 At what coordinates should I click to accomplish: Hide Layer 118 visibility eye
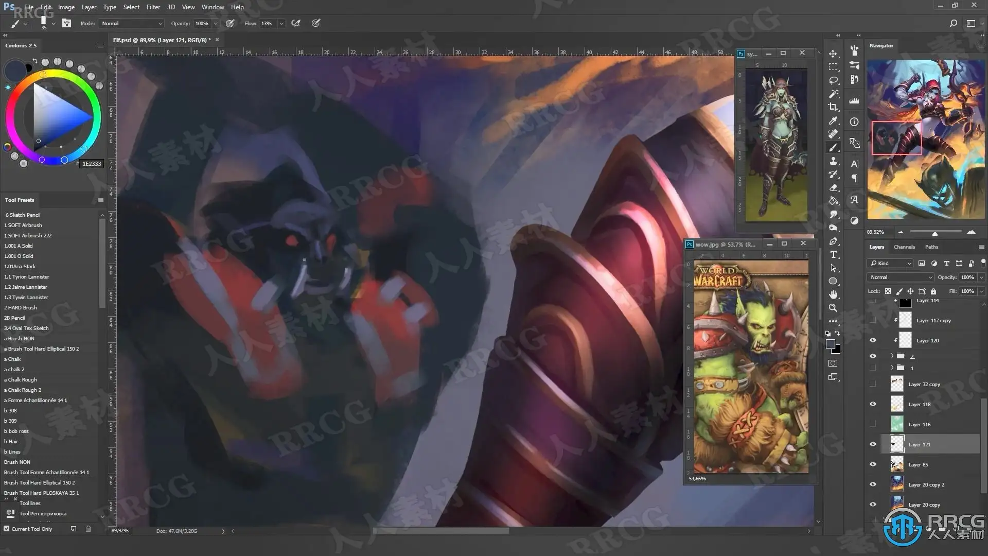(873, 404)
